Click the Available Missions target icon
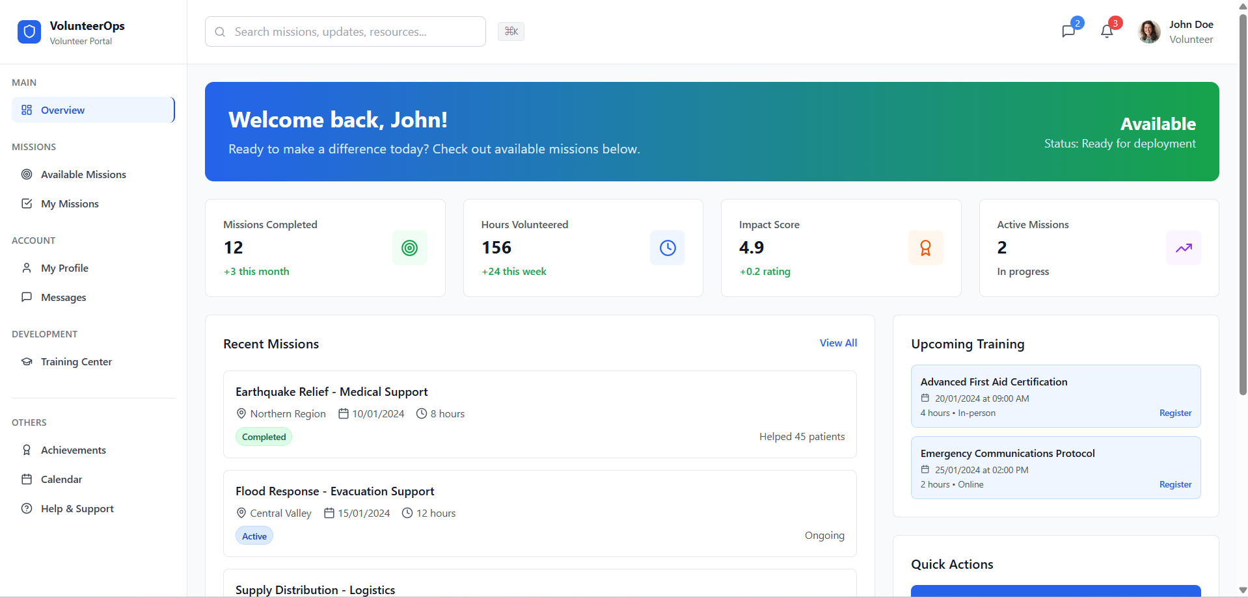 (27, 174)
